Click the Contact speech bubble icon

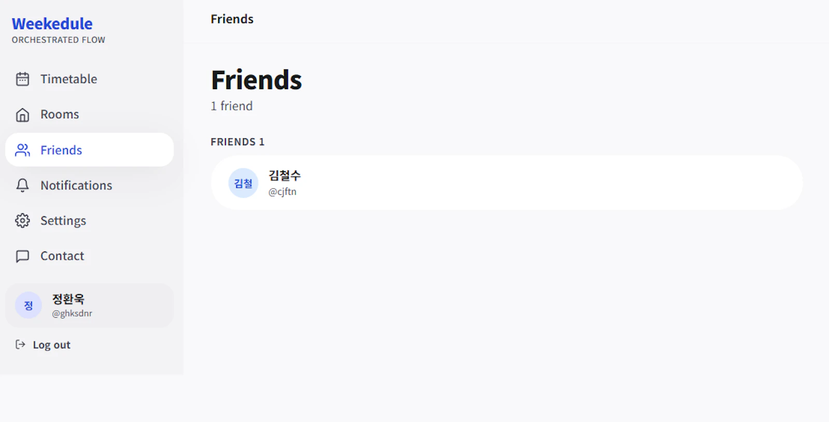(x=22, y=256)
